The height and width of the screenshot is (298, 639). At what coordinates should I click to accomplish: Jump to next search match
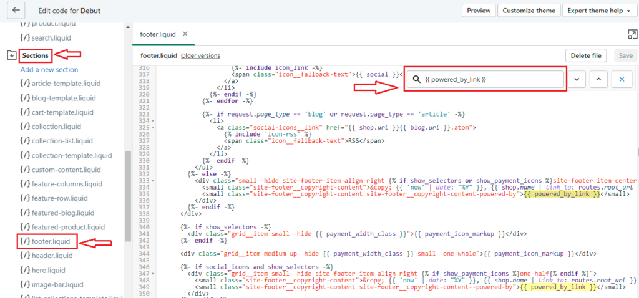pyautogui.click(x=577, y=80)
